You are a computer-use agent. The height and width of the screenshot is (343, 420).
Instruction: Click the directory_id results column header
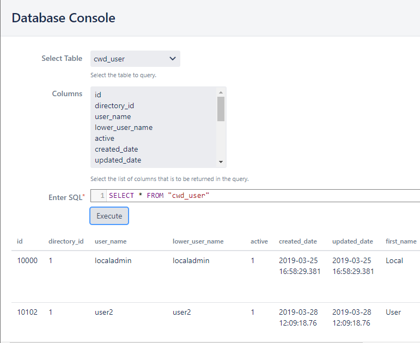(x=66, y=241)
